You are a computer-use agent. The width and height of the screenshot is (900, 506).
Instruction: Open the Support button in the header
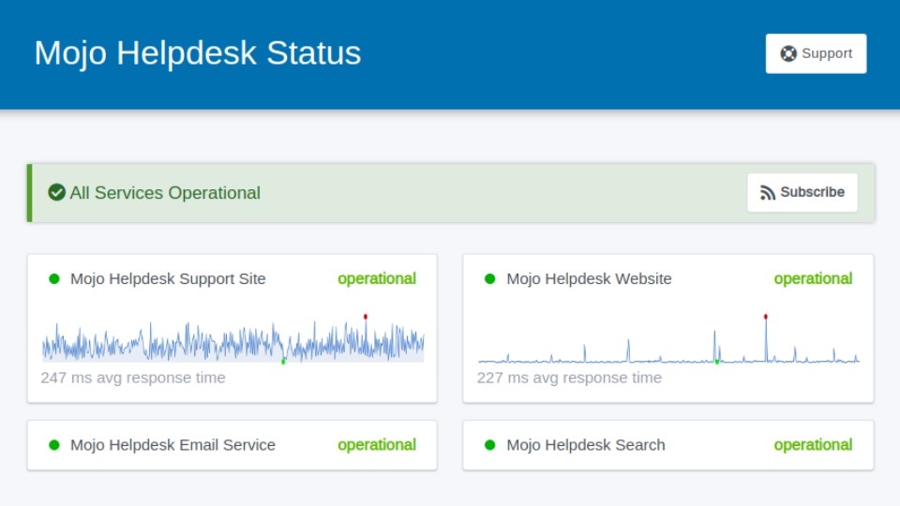(x=816, y=53)
